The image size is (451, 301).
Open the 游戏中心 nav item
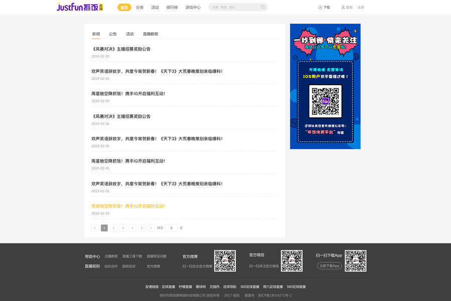point(193,7)
